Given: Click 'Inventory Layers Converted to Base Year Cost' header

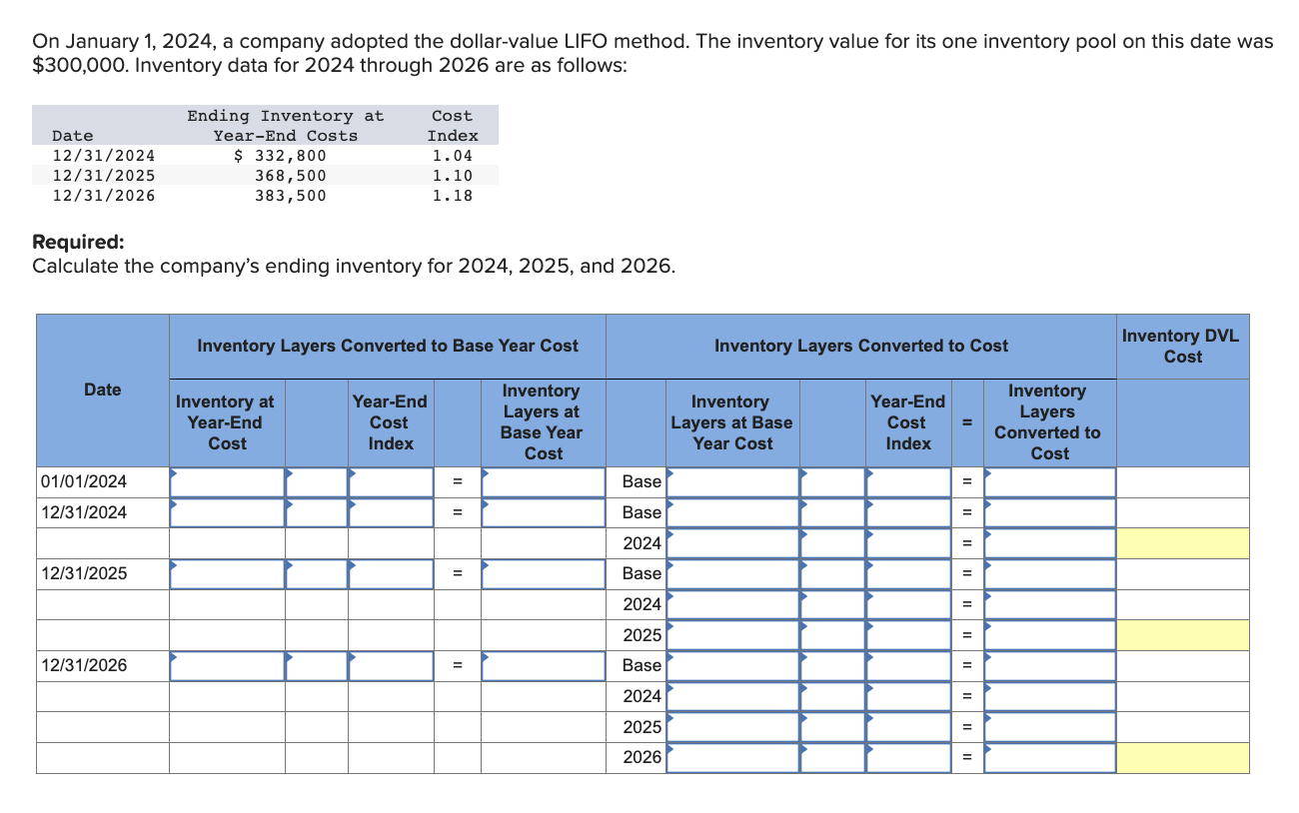Looking at the screenshot, I should point(388,346).
